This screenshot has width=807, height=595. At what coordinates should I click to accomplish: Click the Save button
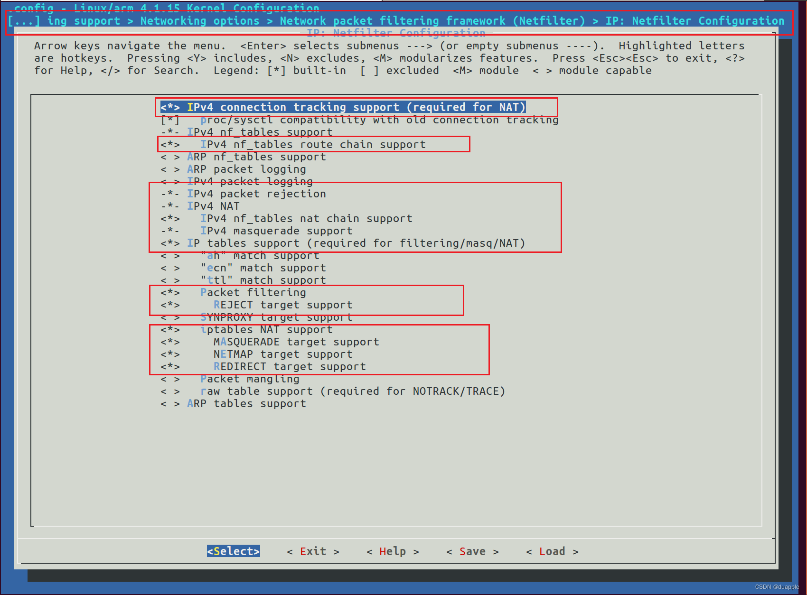tap(472, 551)
